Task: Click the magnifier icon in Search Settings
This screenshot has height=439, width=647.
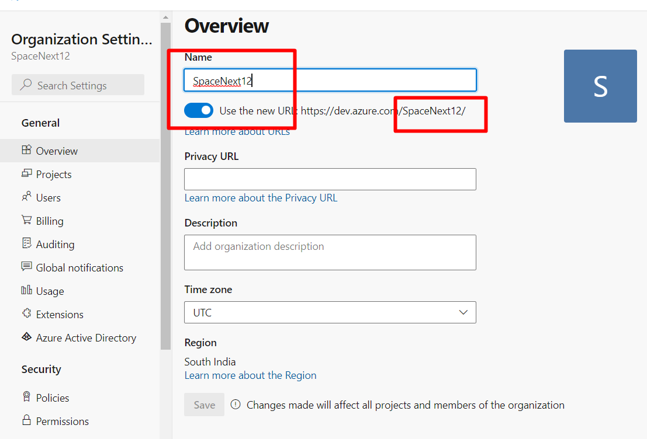Action: point(26,85)
